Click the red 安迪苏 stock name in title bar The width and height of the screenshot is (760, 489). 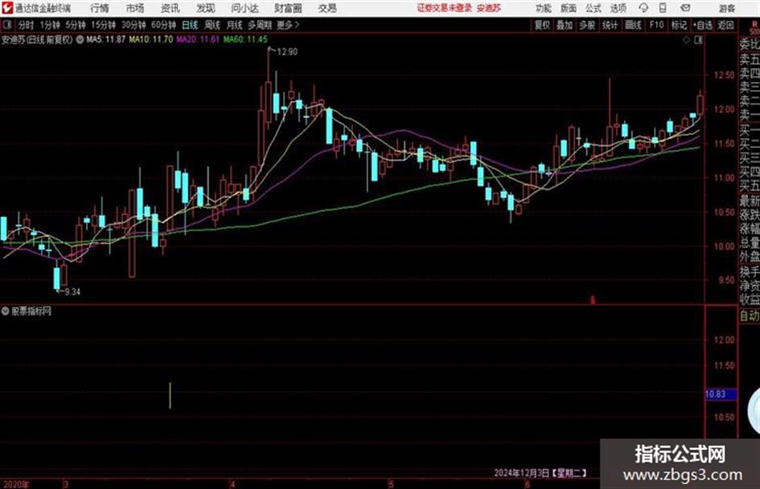pyautogui.click(x=489, y=8)
